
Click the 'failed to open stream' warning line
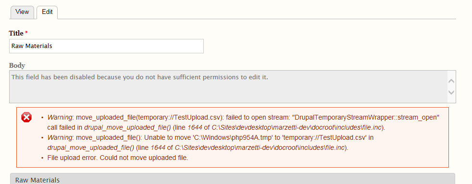click(243, 123)
